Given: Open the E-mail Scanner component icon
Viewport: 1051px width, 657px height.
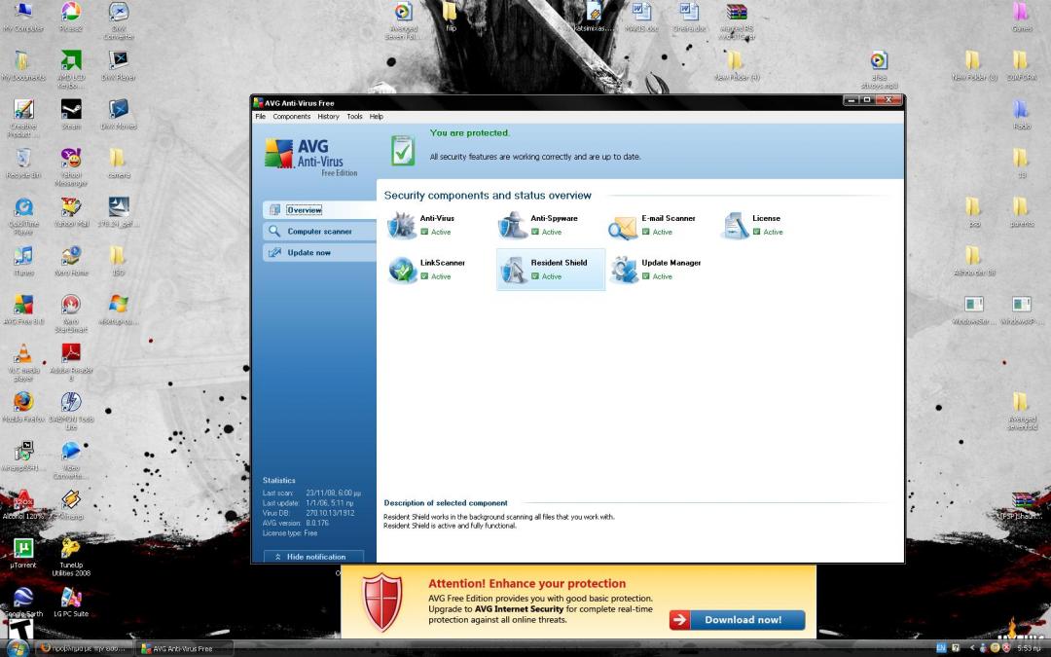Looking at the screenshot, I should pos(624,227).
